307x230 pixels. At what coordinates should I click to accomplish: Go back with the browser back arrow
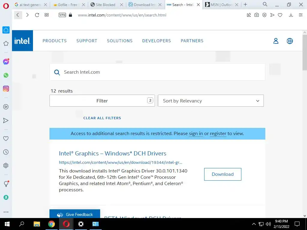tap(18, 15)
